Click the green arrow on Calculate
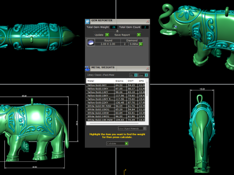Viewport: 234px width, 175px height. coord(126,143)
